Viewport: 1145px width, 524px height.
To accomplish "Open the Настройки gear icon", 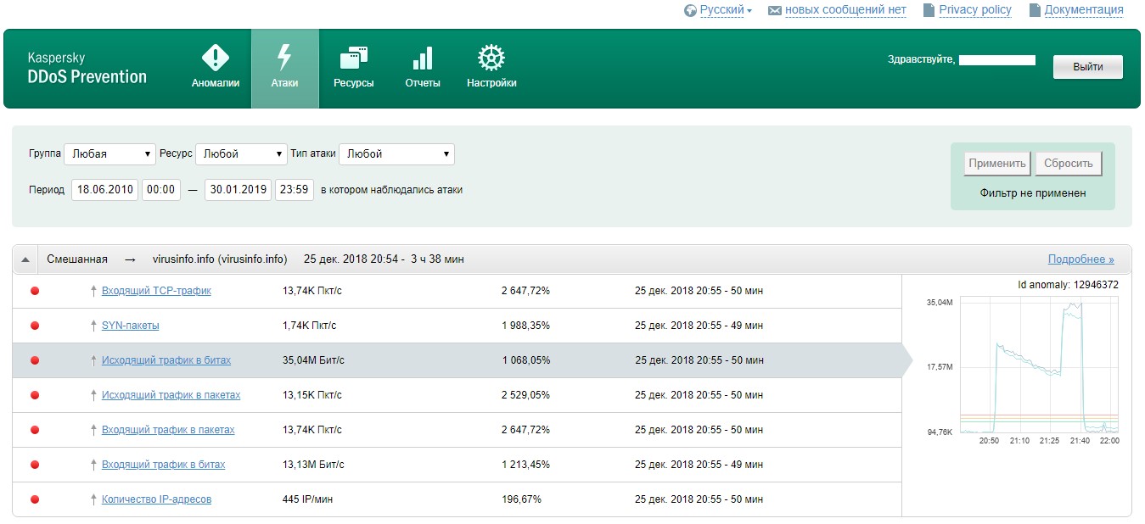I will click(491, 59).
